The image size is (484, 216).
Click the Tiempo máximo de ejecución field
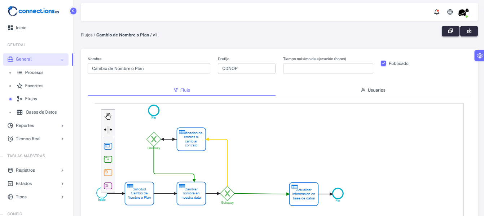[x=328, y=69]
